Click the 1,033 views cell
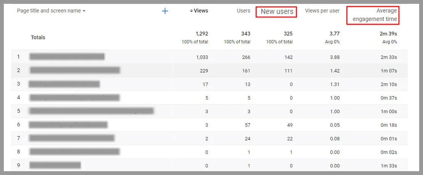The height and width of the screenshot is (175, 423). (202, 57)
